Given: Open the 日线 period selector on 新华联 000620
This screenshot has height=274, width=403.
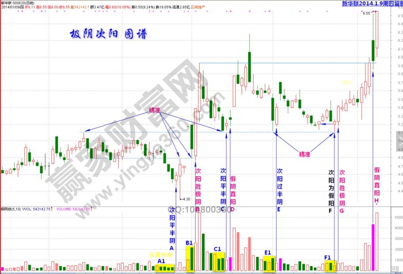Looking at the screenshot, I should point(39,3).
